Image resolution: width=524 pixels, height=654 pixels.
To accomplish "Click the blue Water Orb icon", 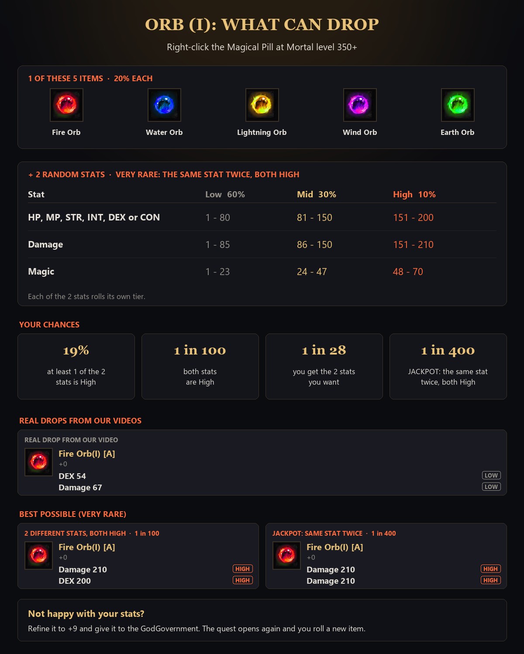I will click(164, 105).
